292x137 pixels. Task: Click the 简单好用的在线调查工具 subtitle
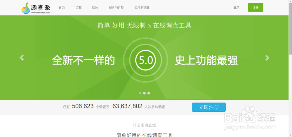pos(144,135)
